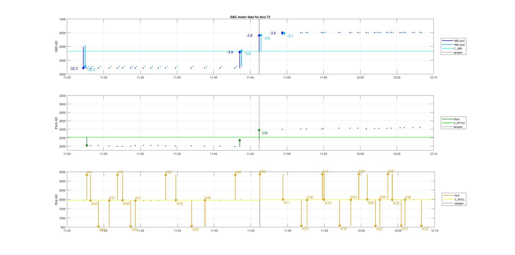
Task: Click the "-631" roll data label
Action: click(405, 229)
